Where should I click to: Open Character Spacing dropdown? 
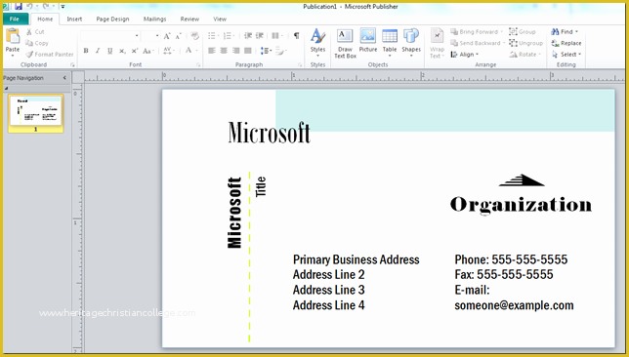pos(169,51)
